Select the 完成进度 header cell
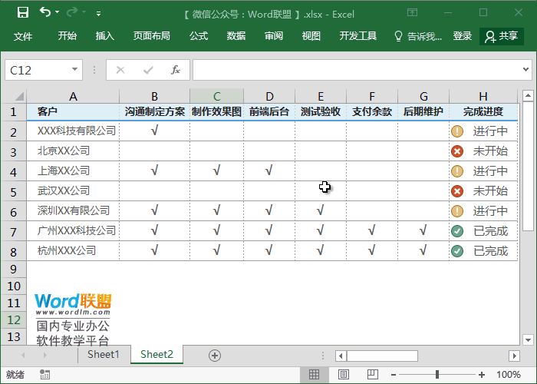The height and width of the screenshot is (384, 537). [483, 112]
